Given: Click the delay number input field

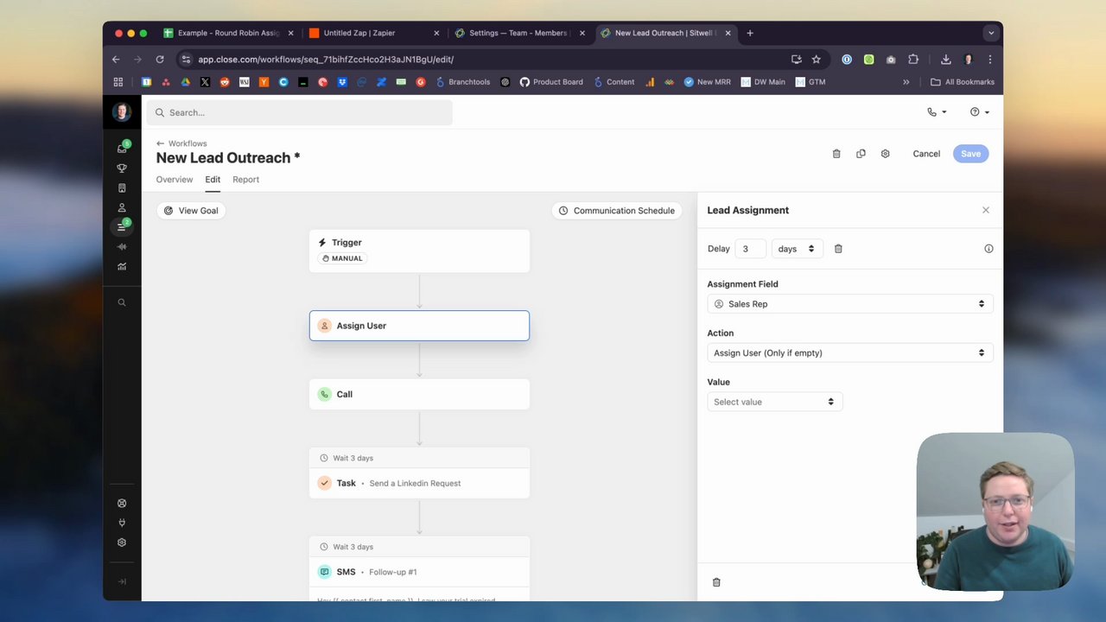Looking at the screenshot, I should 749,249.
